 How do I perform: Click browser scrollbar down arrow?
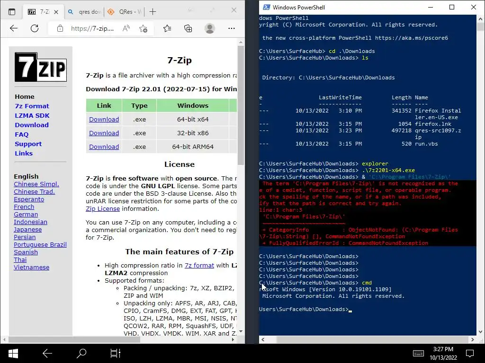pos(241,331)
